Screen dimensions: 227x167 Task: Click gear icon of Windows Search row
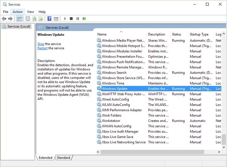(x=99, y=72)
